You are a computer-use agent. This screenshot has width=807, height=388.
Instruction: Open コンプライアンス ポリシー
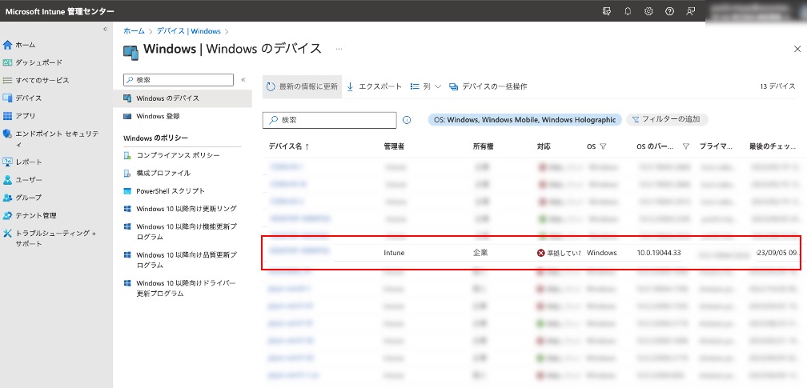[172, 155]
